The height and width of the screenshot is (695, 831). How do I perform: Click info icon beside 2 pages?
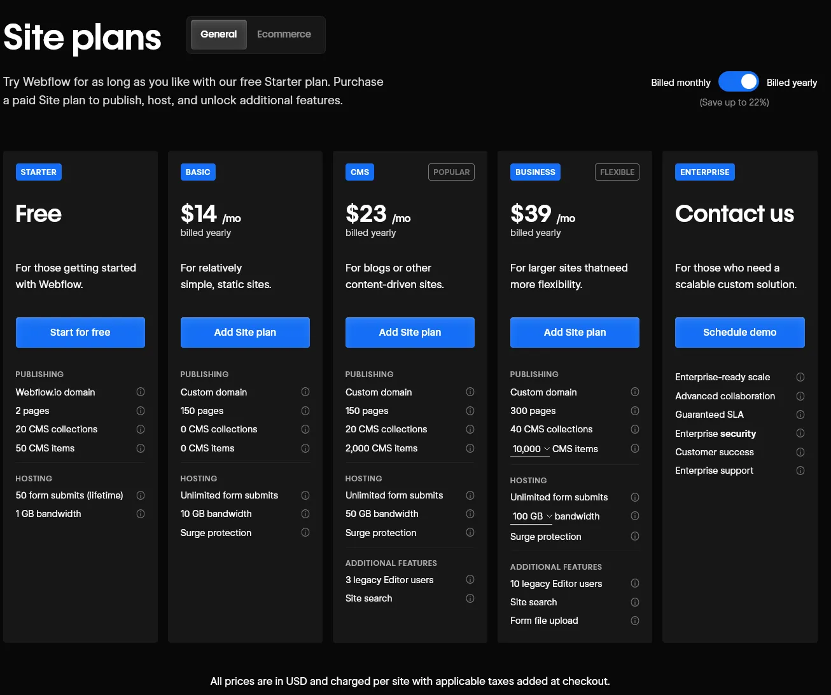coord(141,411)
